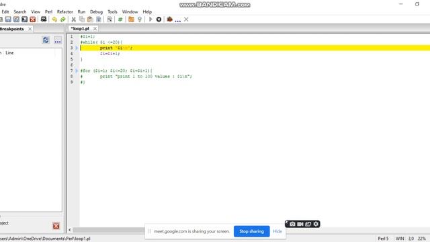Open the Run menu
The height and width of the screenshot is (242, 430).
81,12
